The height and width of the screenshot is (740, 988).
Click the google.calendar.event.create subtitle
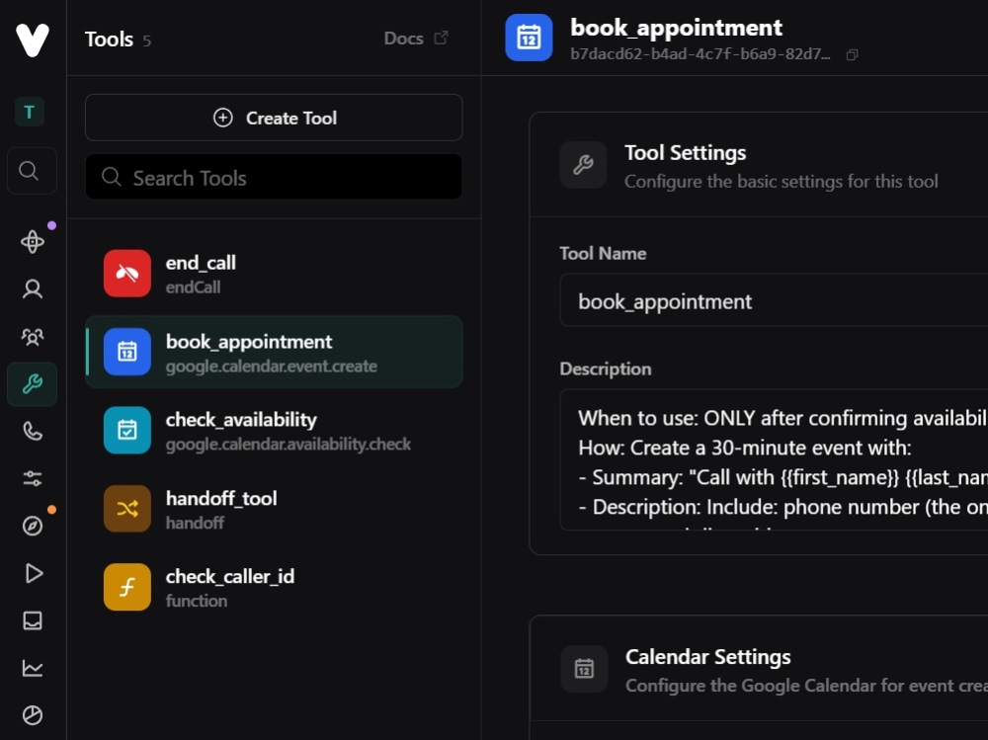272,367
